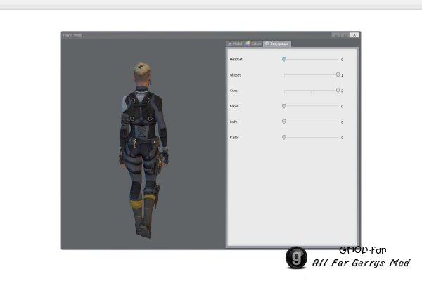Click the Baton label

234,106
